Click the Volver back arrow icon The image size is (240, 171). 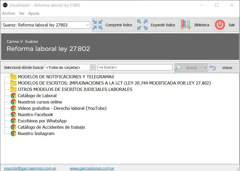(x=213, y=68)
